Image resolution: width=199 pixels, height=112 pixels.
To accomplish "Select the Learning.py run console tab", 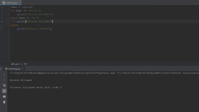I will click(14, 69).
